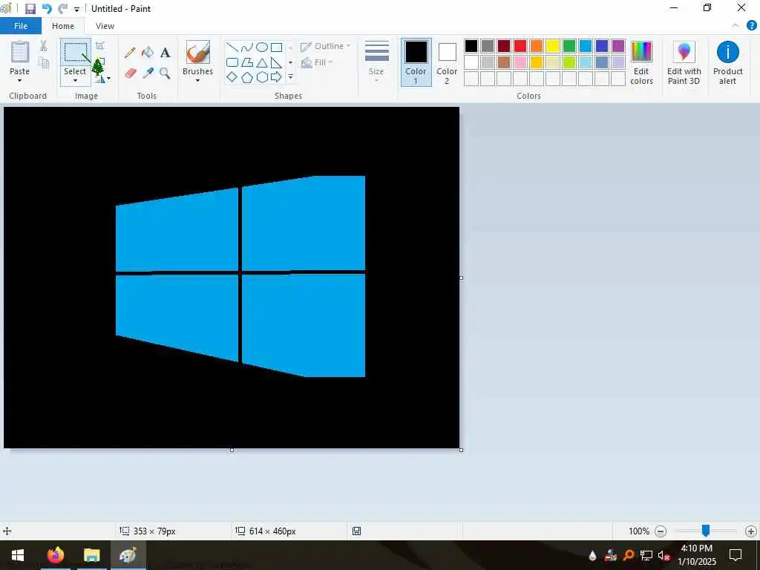The height and width of the screenshot is (570, 760).
Task: Select the Magnifier tool
Action: (166, 73)
